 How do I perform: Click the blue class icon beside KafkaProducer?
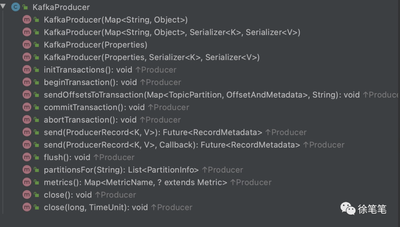coord(16,7)
